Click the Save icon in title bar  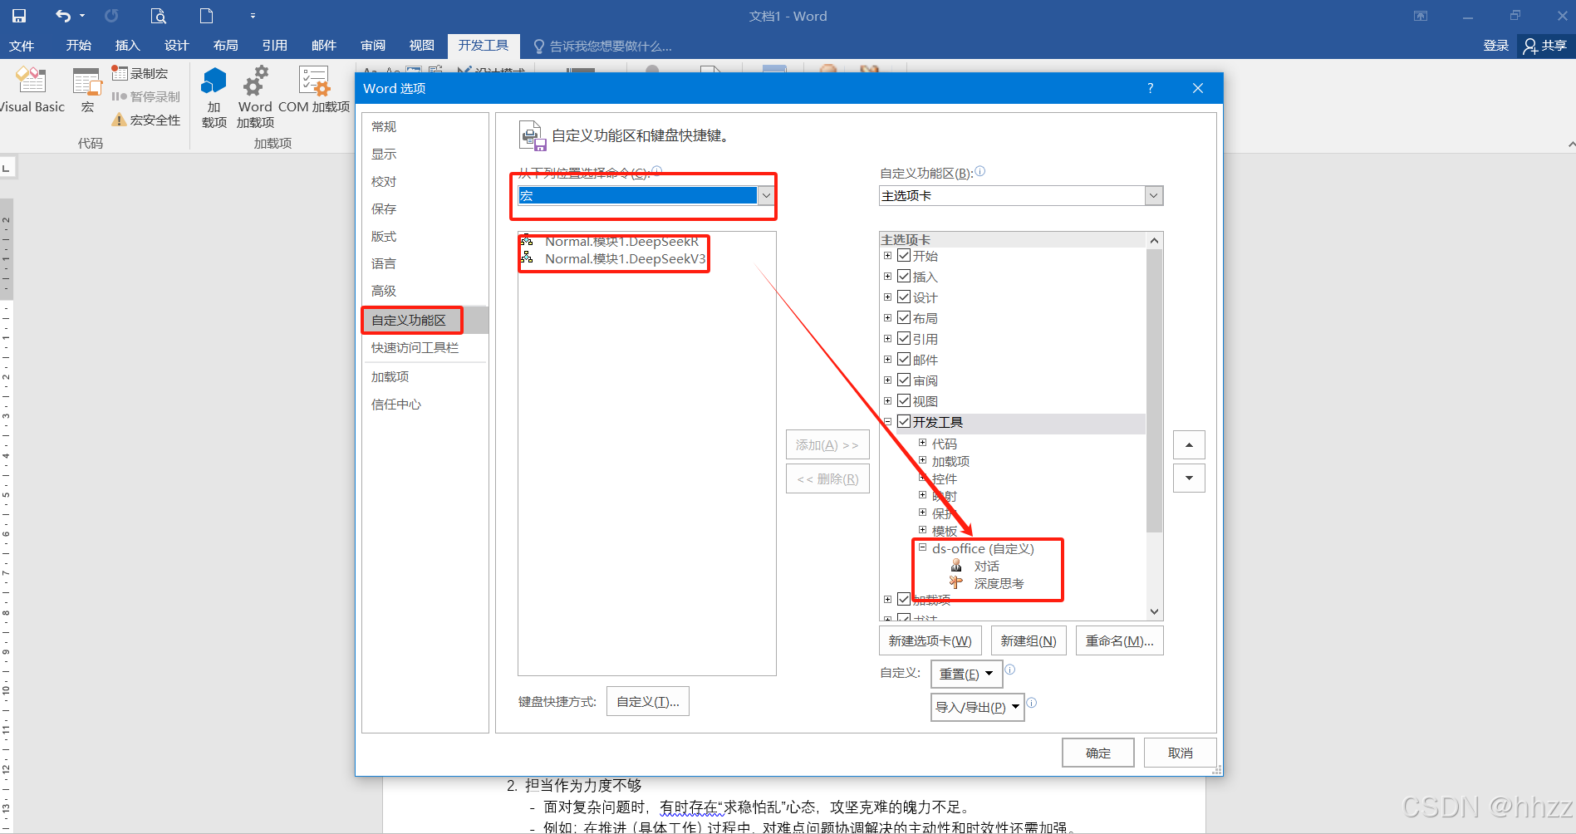pos(18,16)
